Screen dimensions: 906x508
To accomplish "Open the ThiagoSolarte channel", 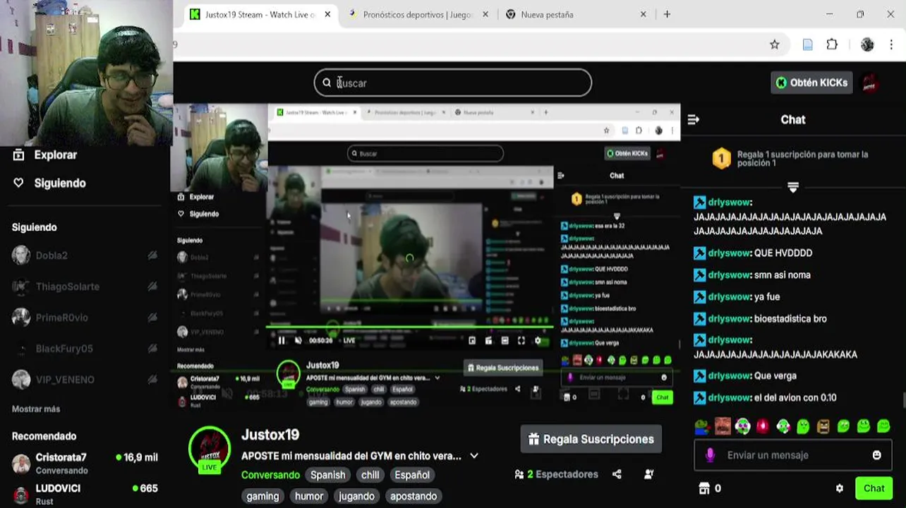I will (x=68, y=286).
